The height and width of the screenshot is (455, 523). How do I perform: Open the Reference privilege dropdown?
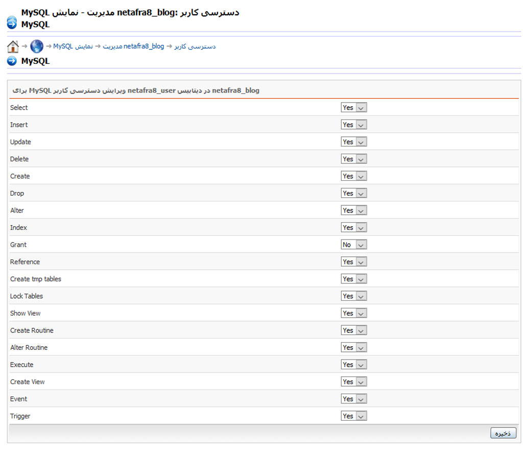pyautogui.click(x=354, y=262)
